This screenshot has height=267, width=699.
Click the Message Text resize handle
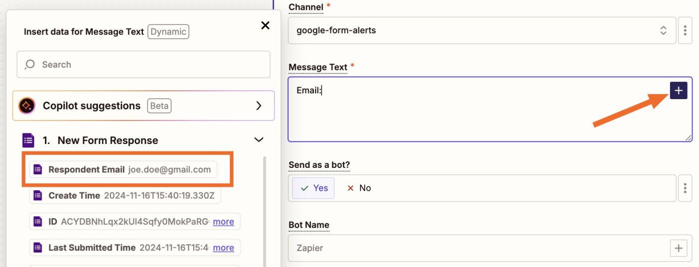point(689,137)
